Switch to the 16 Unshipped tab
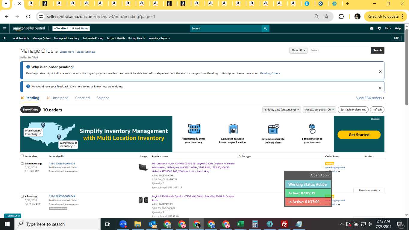This screenshot has width=409, height=230. 57,98
